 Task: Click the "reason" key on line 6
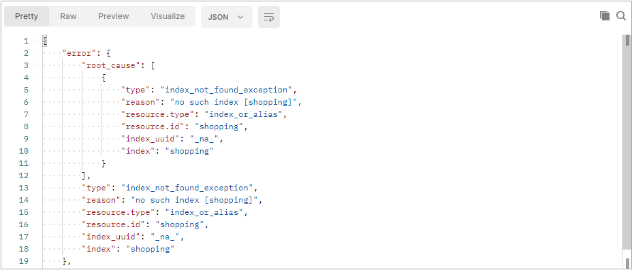[x=142, y=102]
